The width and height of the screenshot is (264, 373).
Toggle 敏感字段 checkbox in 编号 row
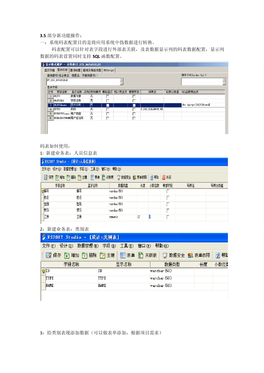[x=168, y=191]
